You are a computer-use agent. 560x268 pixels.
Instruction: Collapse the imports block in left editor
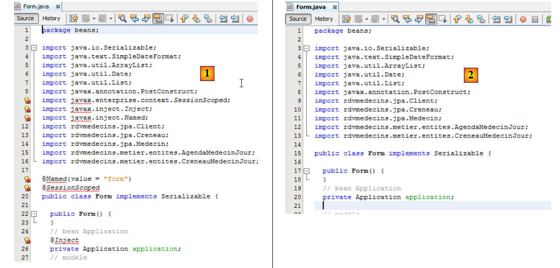click(34, 48)
